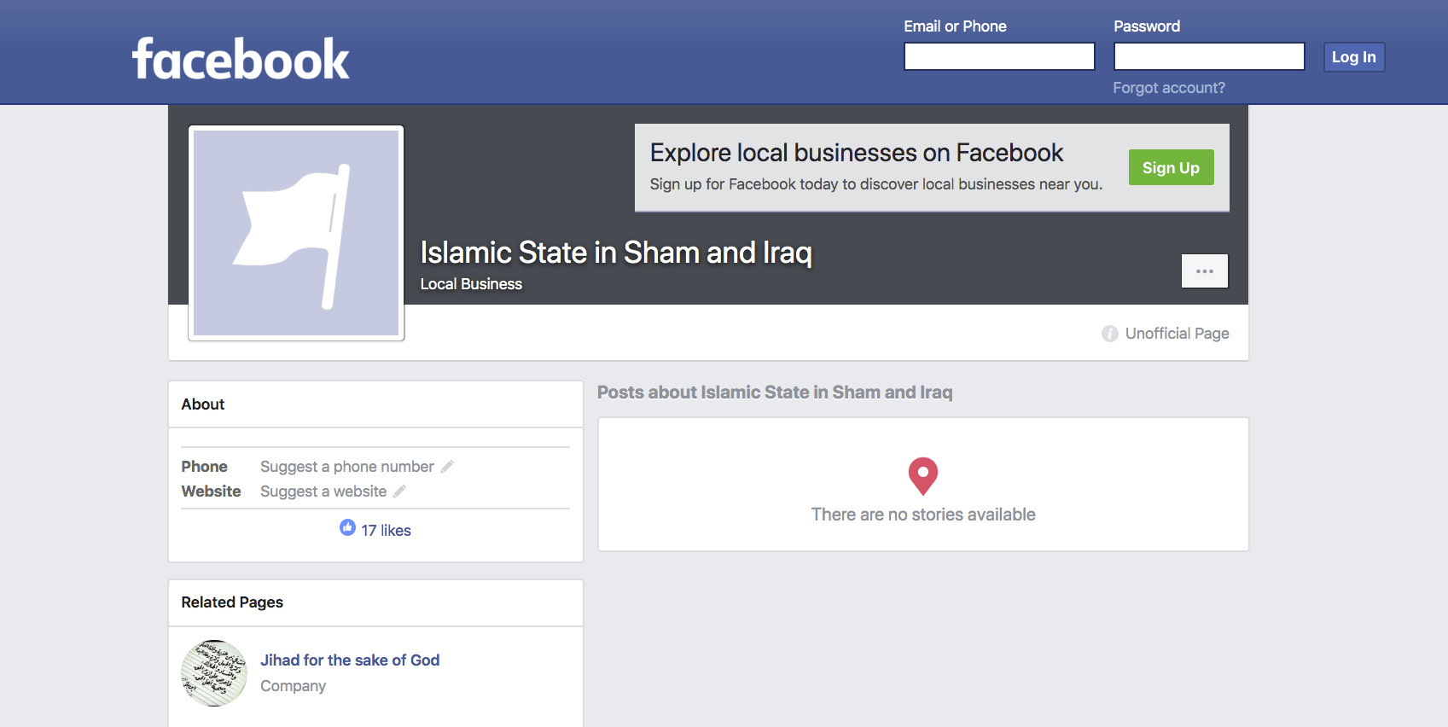Open the Jihad for the sake of God thumbnail
This screenshot has height=727, width=1448.
point(214,673)
